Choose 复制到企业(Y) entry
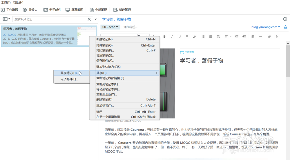Screen dimensions: 290x160 [x=124, y=94]
